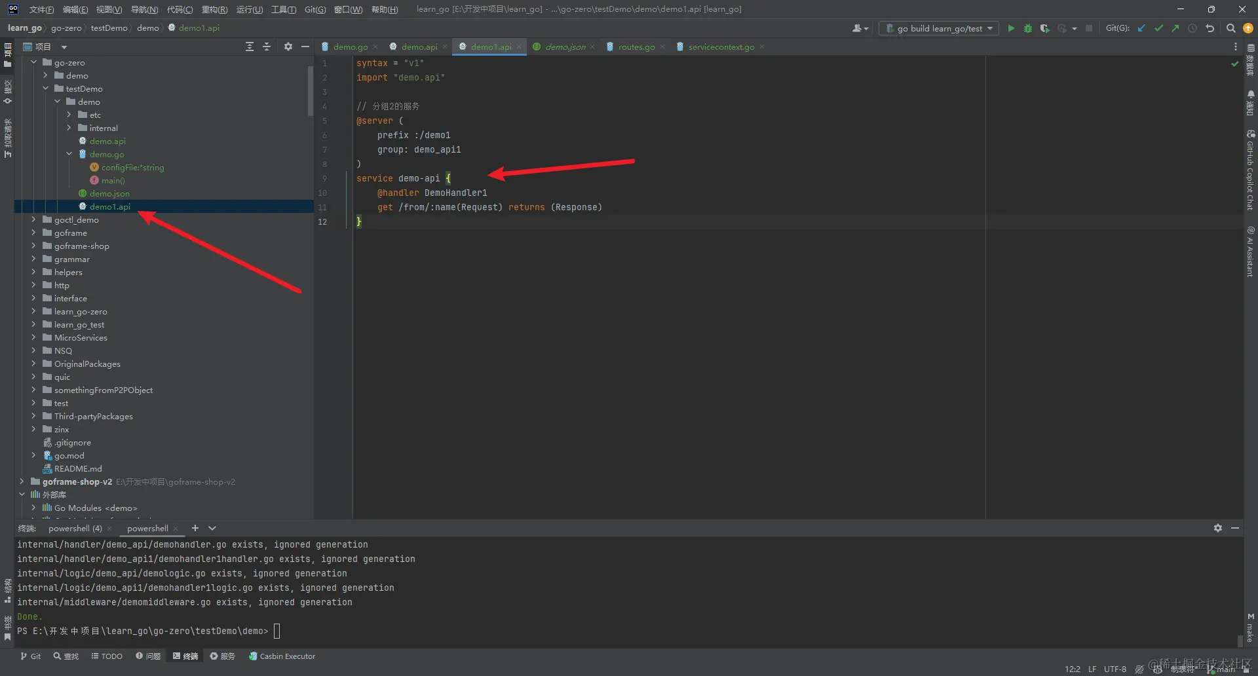
Task: Click the orange IDE update icon
Action: pyautogui.click(x=1248, y=28)
